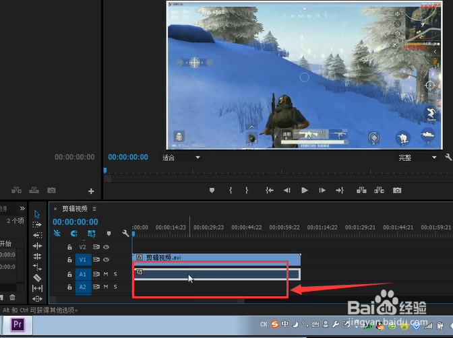Viewport: 453px width, 338px height.
Task: Go to Out point in program monitor
Action: pyautogui.click(x=340, y=191)
